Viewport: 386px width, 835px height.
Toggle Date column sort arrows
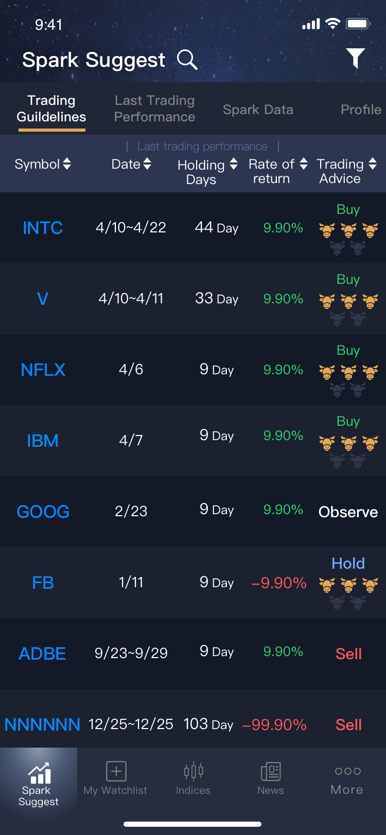tap(147, 164)
